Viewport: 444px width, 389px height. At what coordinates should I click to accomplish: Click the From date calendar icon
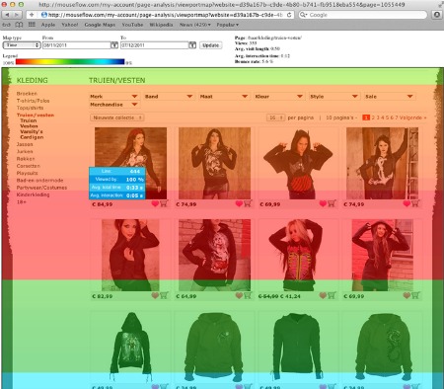coord(114,45)
